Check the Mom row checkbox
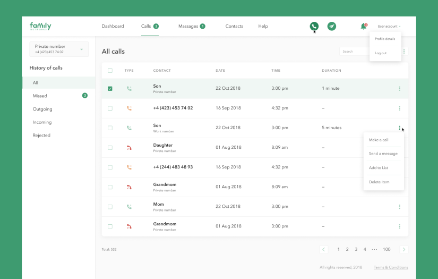Image resolution: width=438 pixels, height=279 pixels. point(110,207)
